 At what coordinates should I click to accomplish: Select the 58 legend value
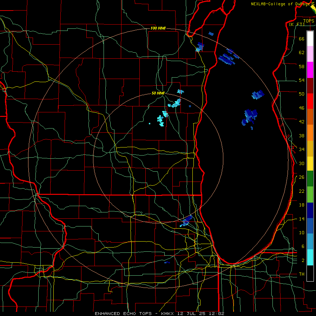coord(302,66)
